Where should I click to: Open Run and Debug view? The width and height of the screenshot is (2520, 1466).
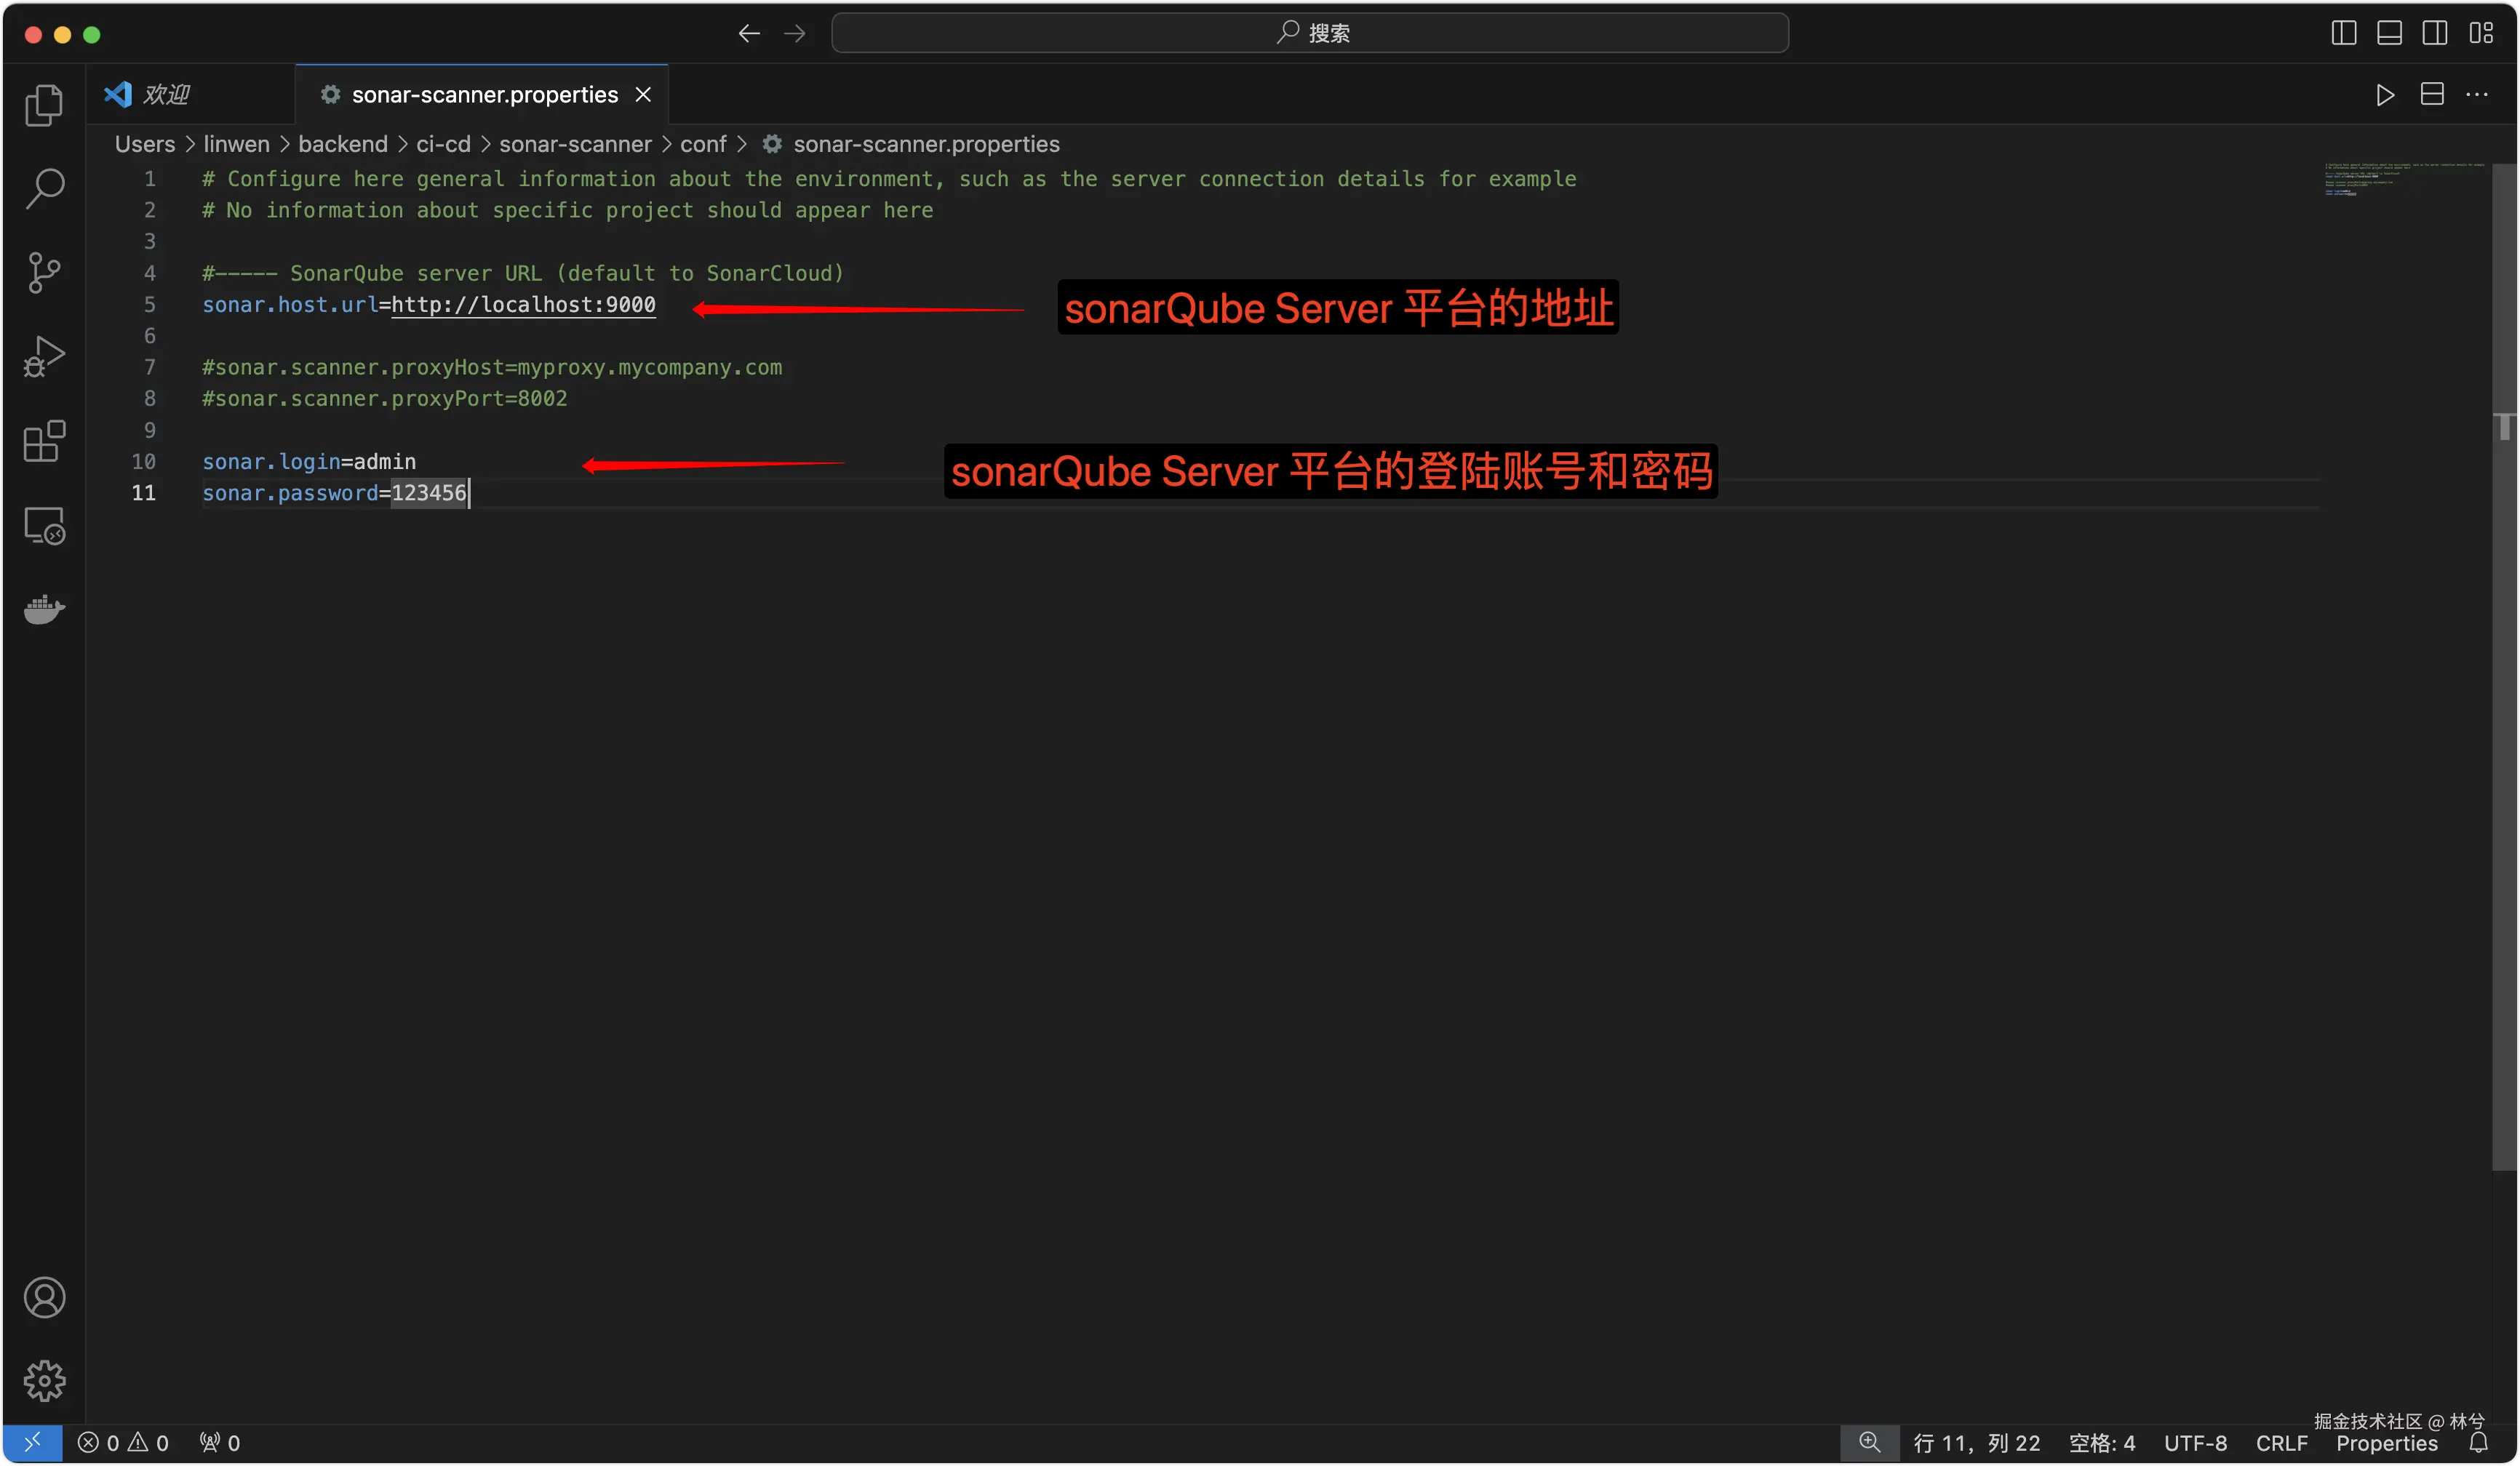pos(44,356)
